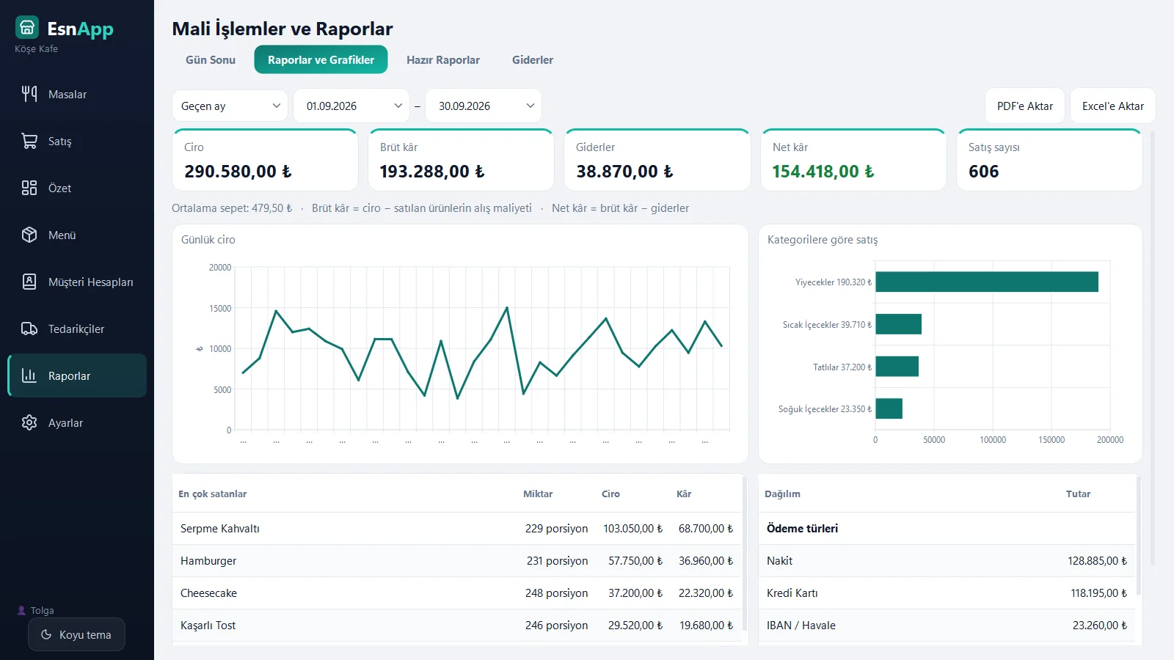Open the 01.09.2026 start date dropdown
This screenshot has width=1174, height=660.
[351, 106]
